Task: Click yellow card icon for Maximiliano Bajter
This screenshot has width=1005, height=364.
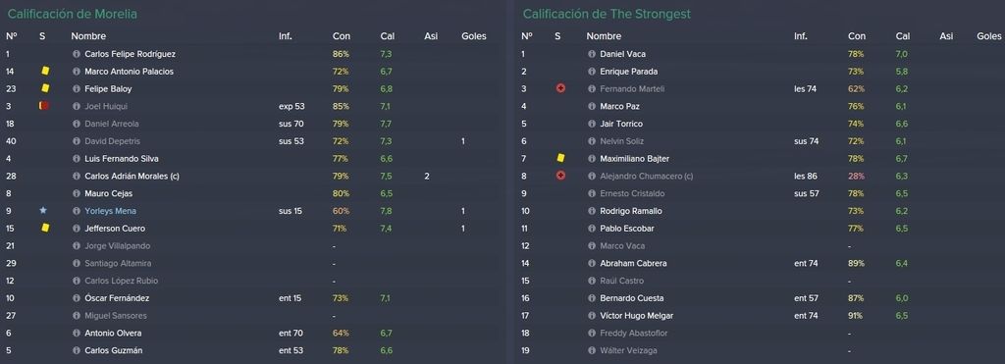Action: pos(560,158)
